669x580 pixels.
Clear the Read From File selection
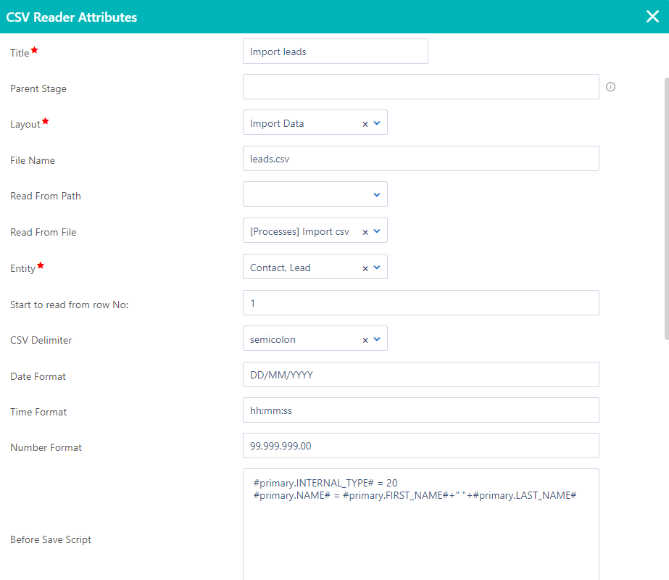[x=365, y=230]
